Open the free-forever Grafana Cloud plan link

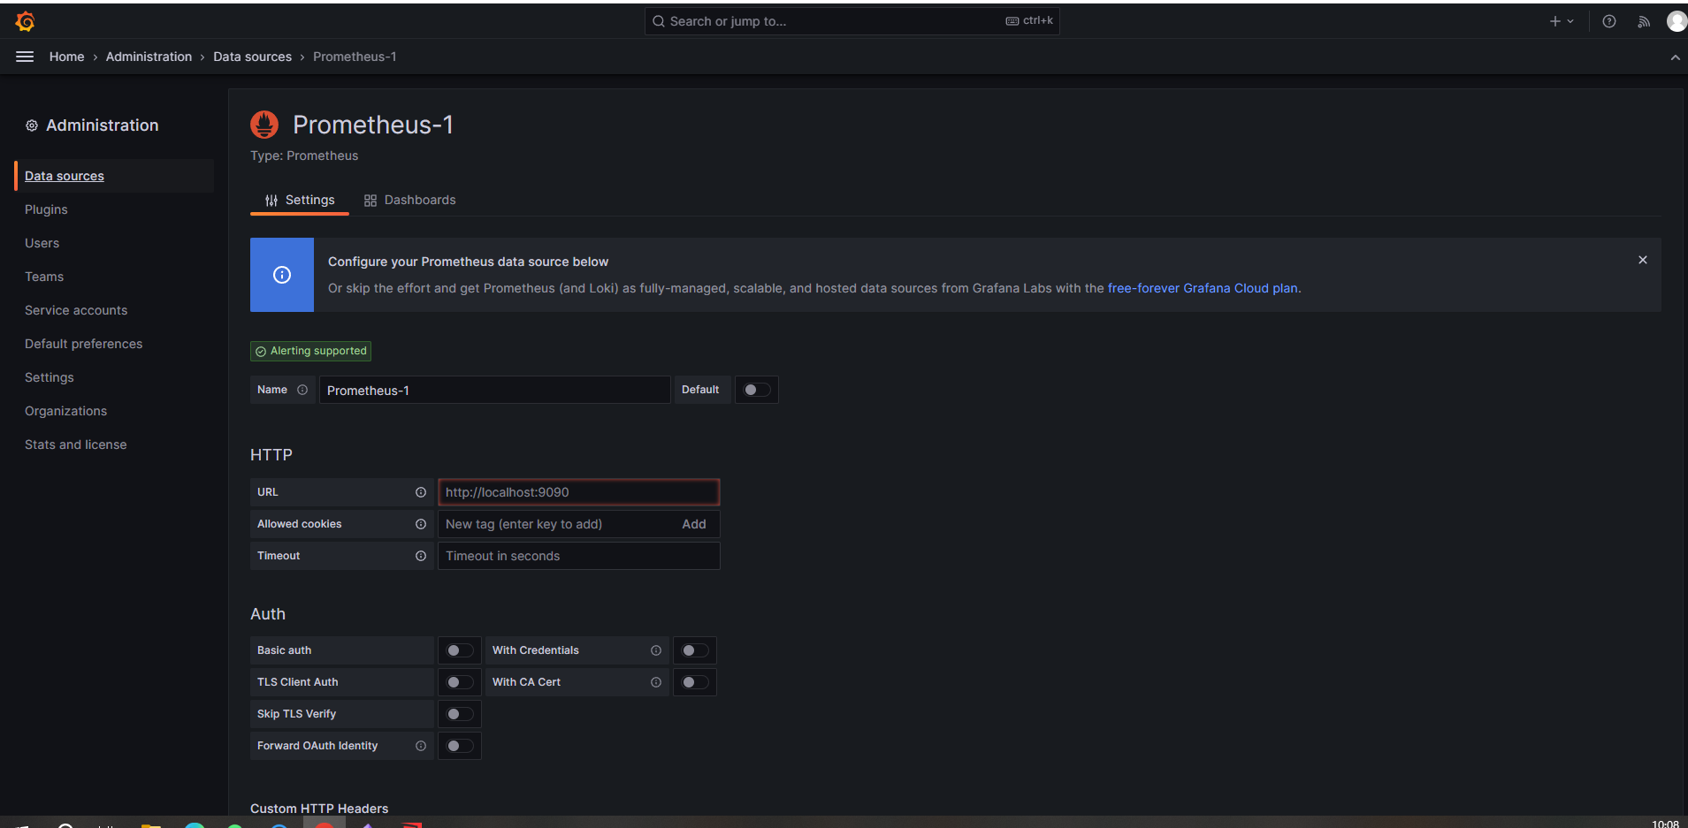[1203, 288]
